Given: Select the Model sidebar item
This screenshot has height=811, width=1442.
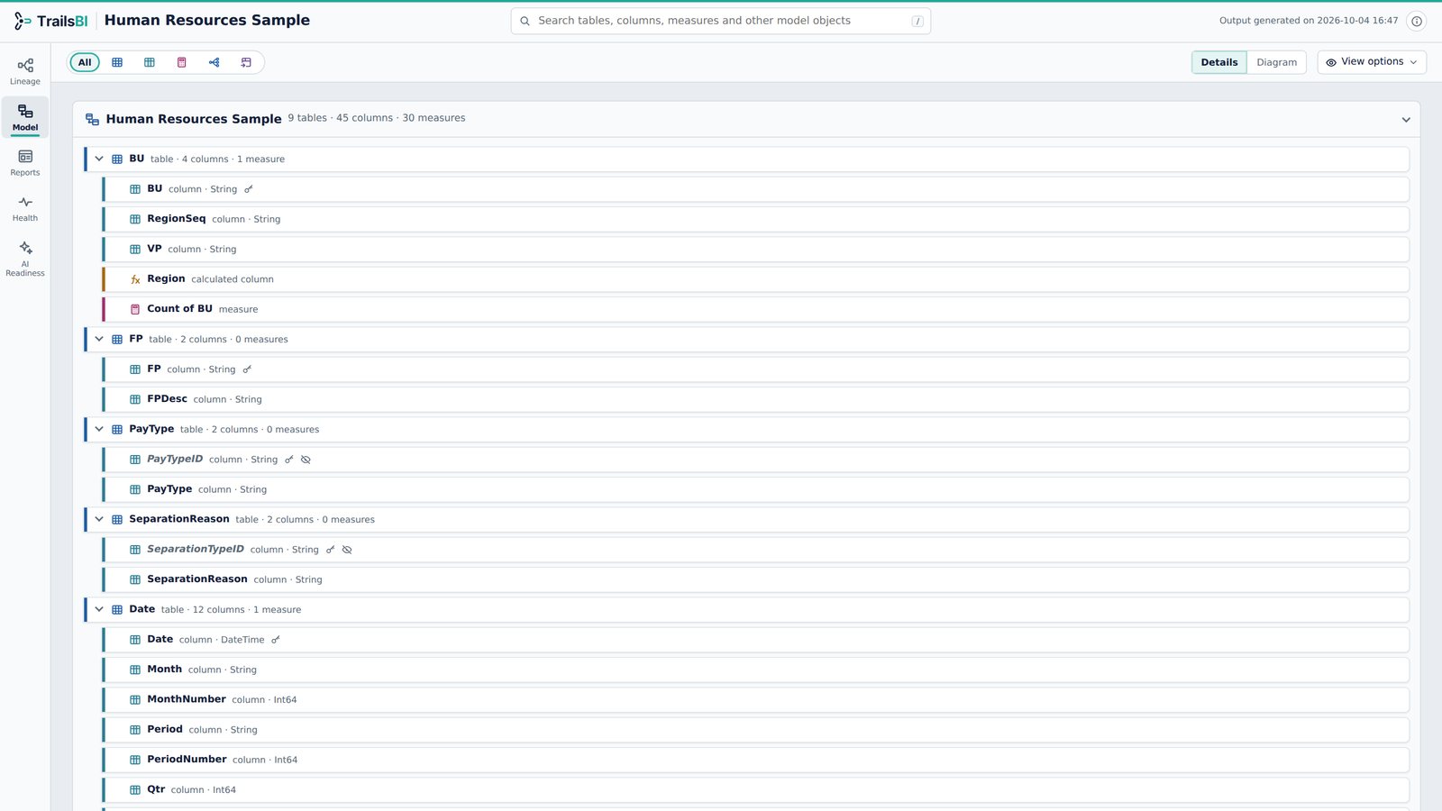Looking at the screenshot, I should point(25,117).
